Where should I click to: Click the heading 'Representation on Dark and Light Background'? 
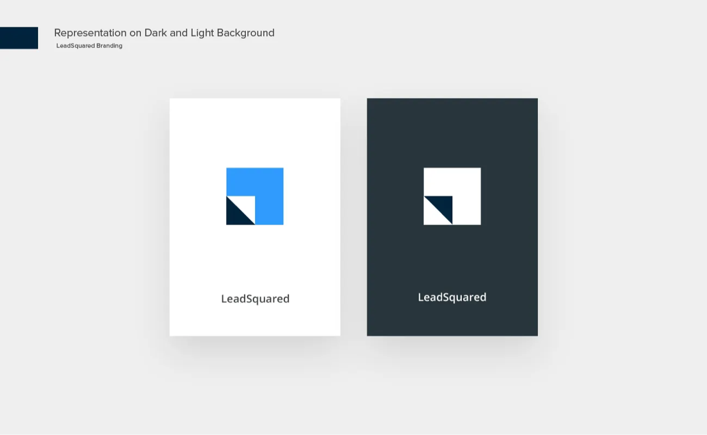click(164, 33)
